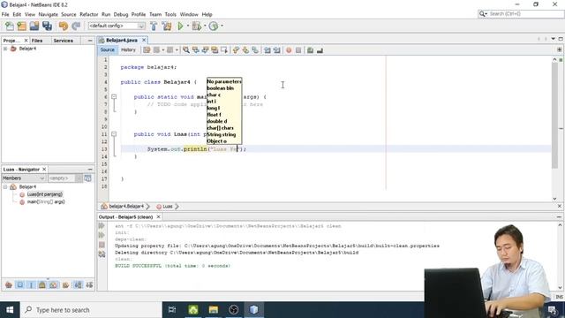
Task: Click the Build Project hammer icon
Action: (x=154, y=26)
